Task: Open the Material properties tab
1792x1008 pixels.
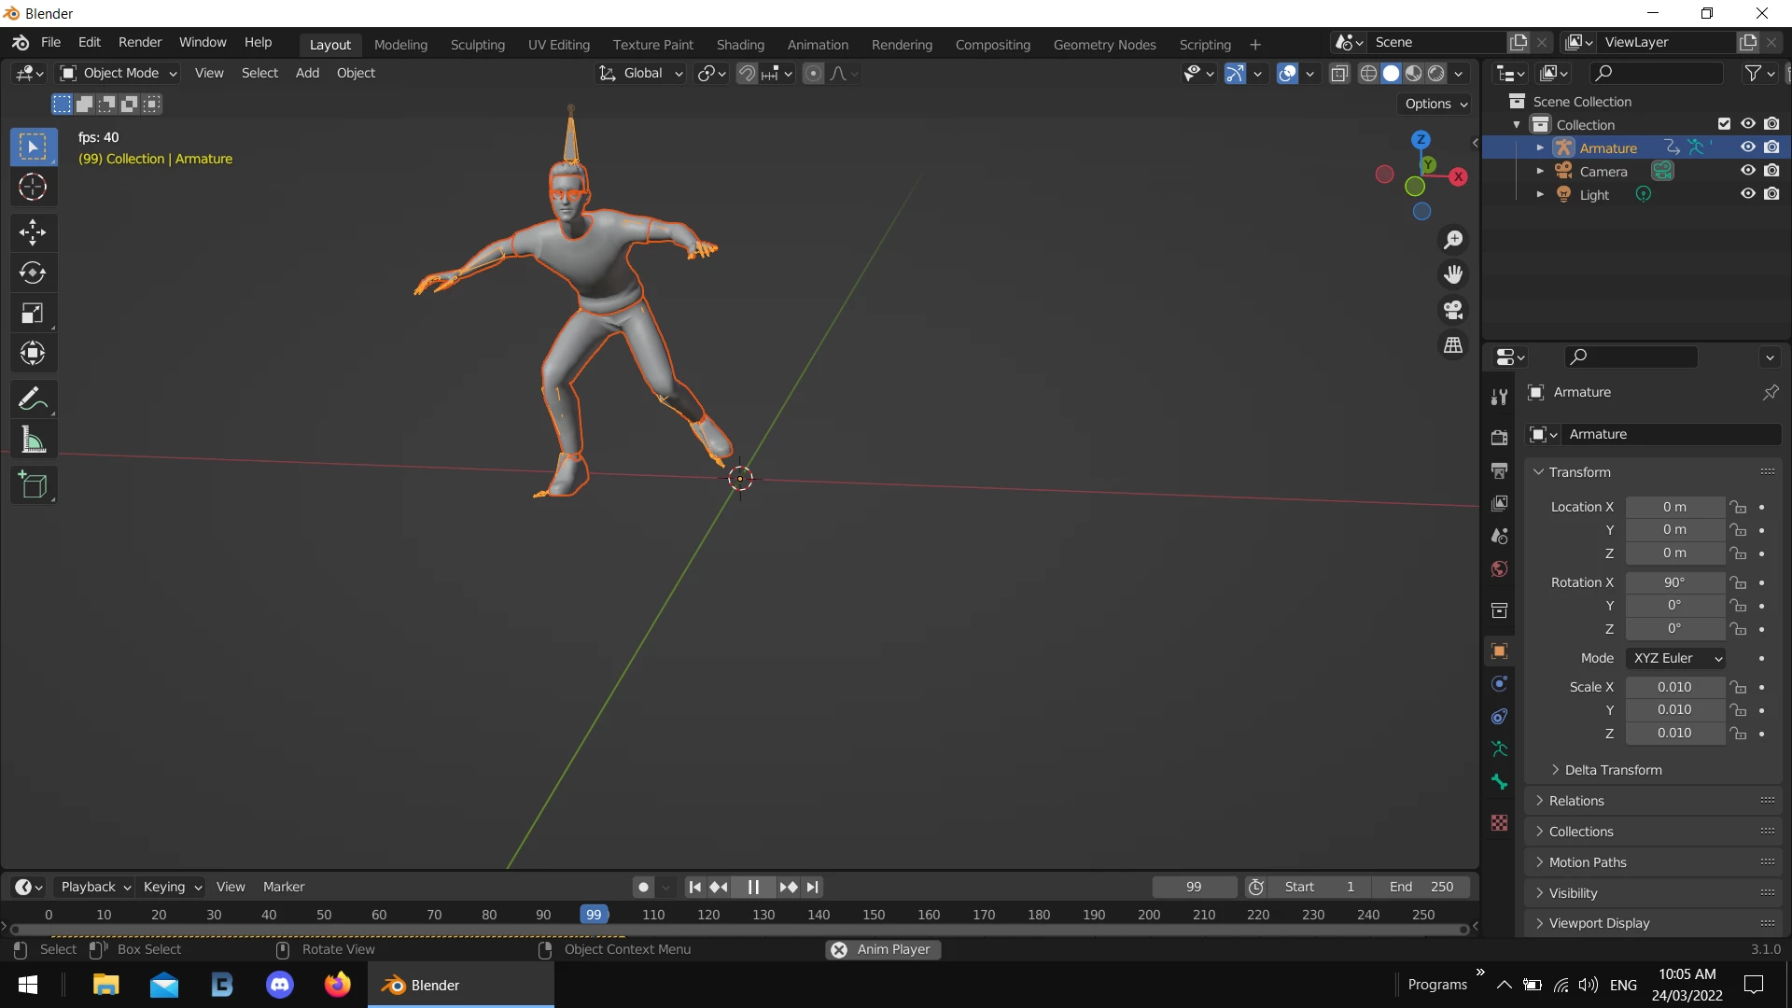Action: point(1500,822)
